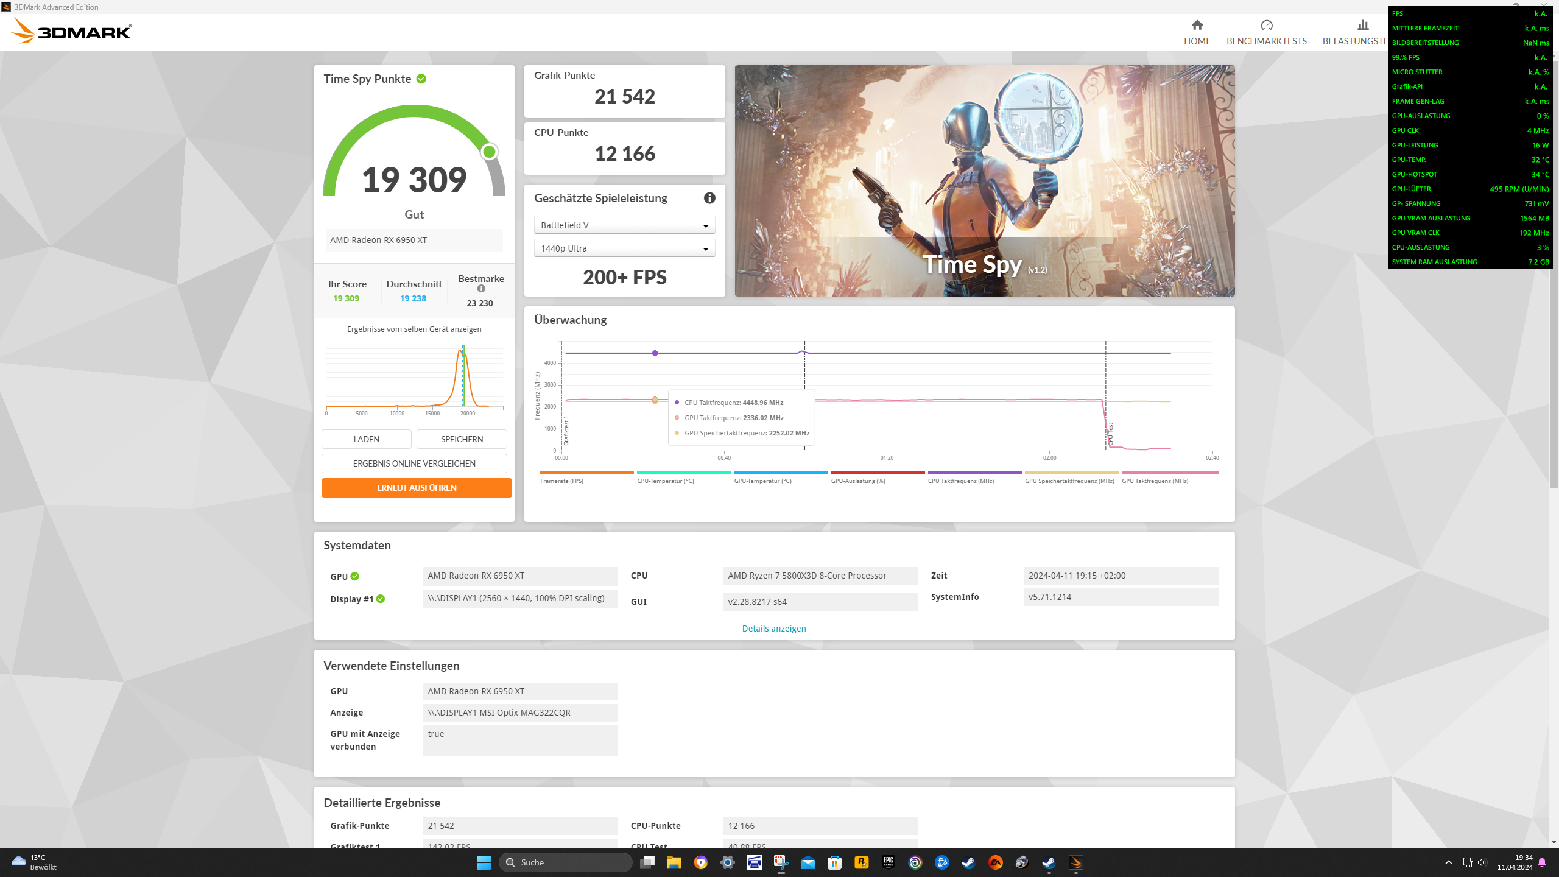Open Belastungstests bar chart icon
This screenshot has height=877, width=1559.
(1362, 25)
